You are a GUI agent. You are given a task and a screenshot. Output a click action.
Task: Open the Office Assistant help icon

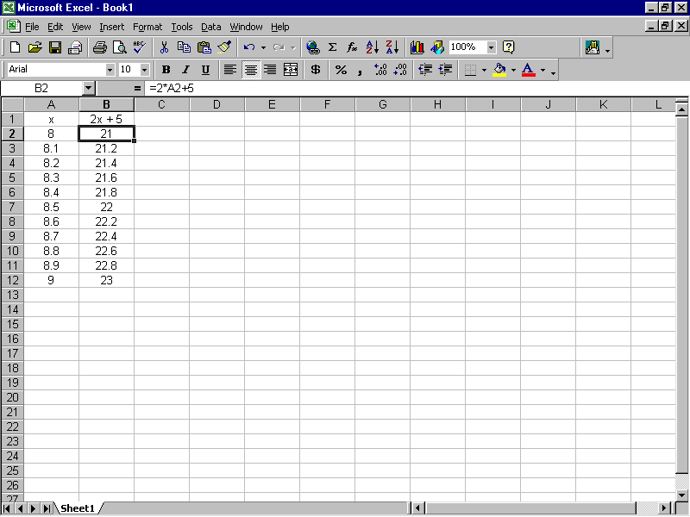pyautogui.click(x=508, y=47)
